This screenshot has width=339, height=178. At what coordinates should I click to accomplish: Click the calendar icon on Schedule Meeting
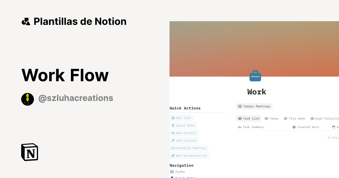[x=173, y=148]
